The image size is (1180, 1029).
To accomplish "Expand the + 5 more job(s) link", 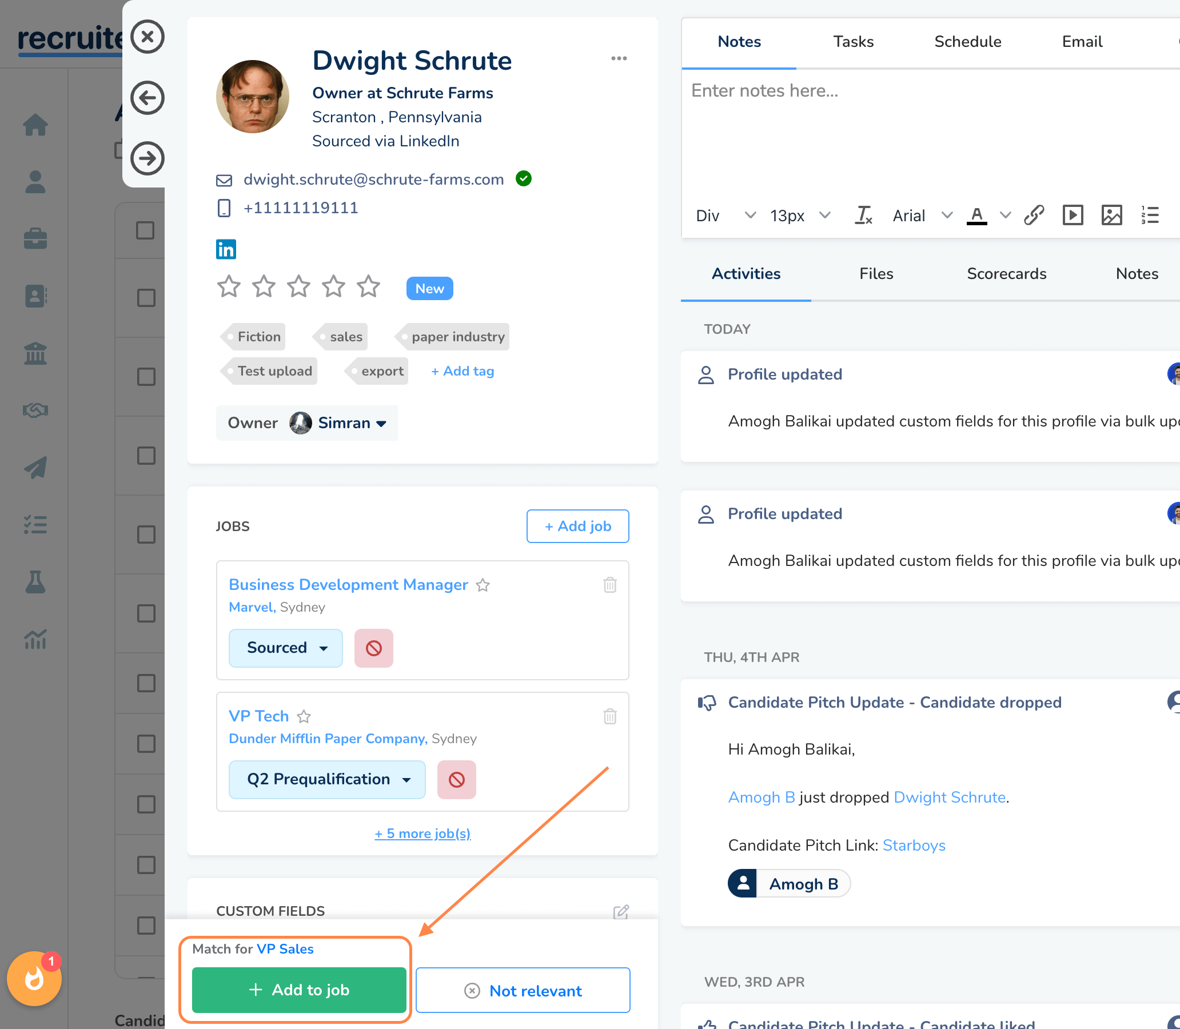I will [422, 833].
